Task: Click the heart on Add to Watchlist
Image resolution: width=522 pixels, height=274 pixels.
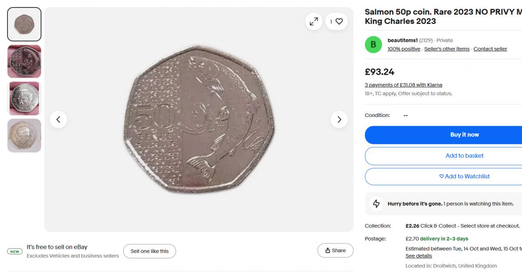Action: click(442, 176)
